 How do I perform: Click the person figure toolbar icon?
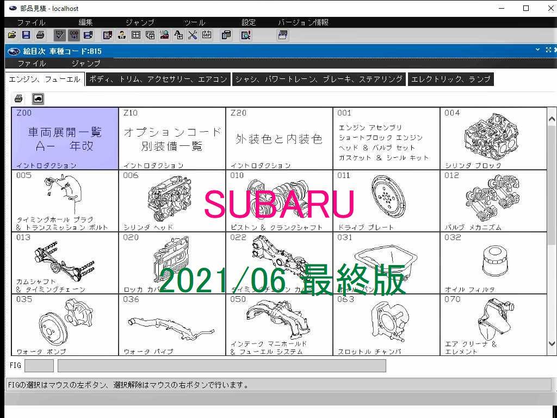(x=122, y=35)
